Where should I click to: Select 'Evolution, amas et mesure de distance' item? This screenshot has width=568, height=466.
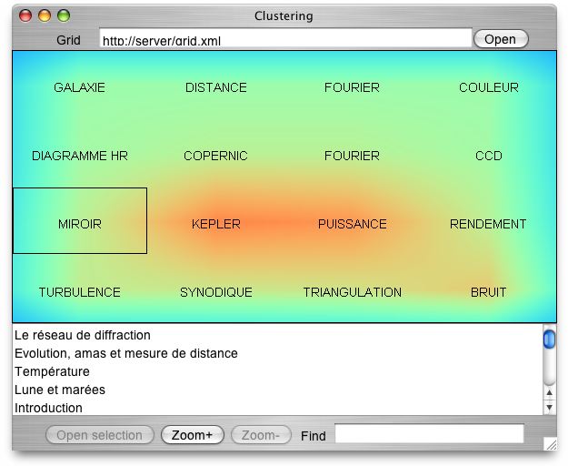[126, 353]
